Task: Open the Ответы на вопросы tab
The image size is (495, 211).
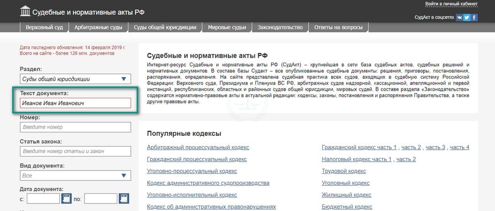Action: click(x=339, y=27)
